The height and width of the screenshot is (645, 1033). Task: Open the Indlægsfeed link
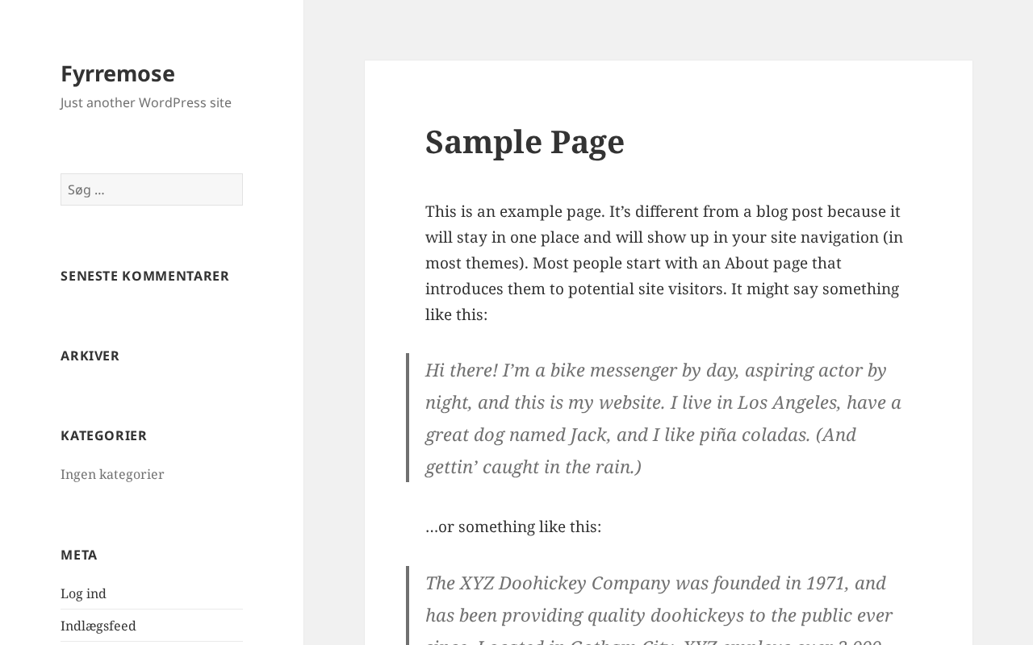pyautogui.click(x=98, y=626)
